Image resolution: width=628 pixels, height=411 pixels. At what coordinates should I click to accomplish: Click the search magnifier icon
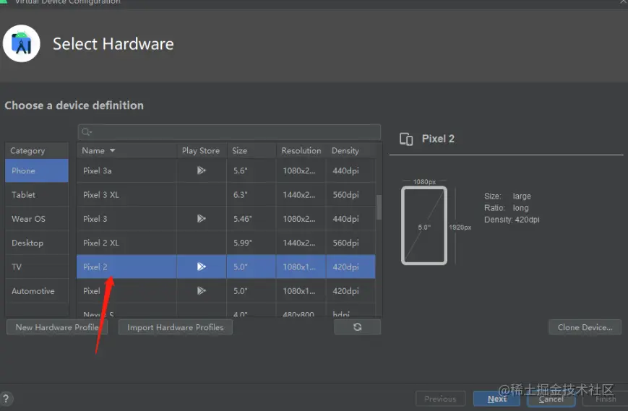(x=86, y=132)
